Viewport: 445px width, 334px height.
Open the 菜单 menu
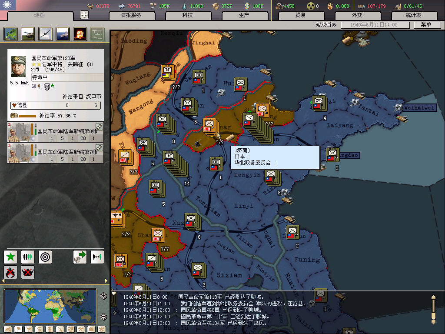click(x=425, y=25)
